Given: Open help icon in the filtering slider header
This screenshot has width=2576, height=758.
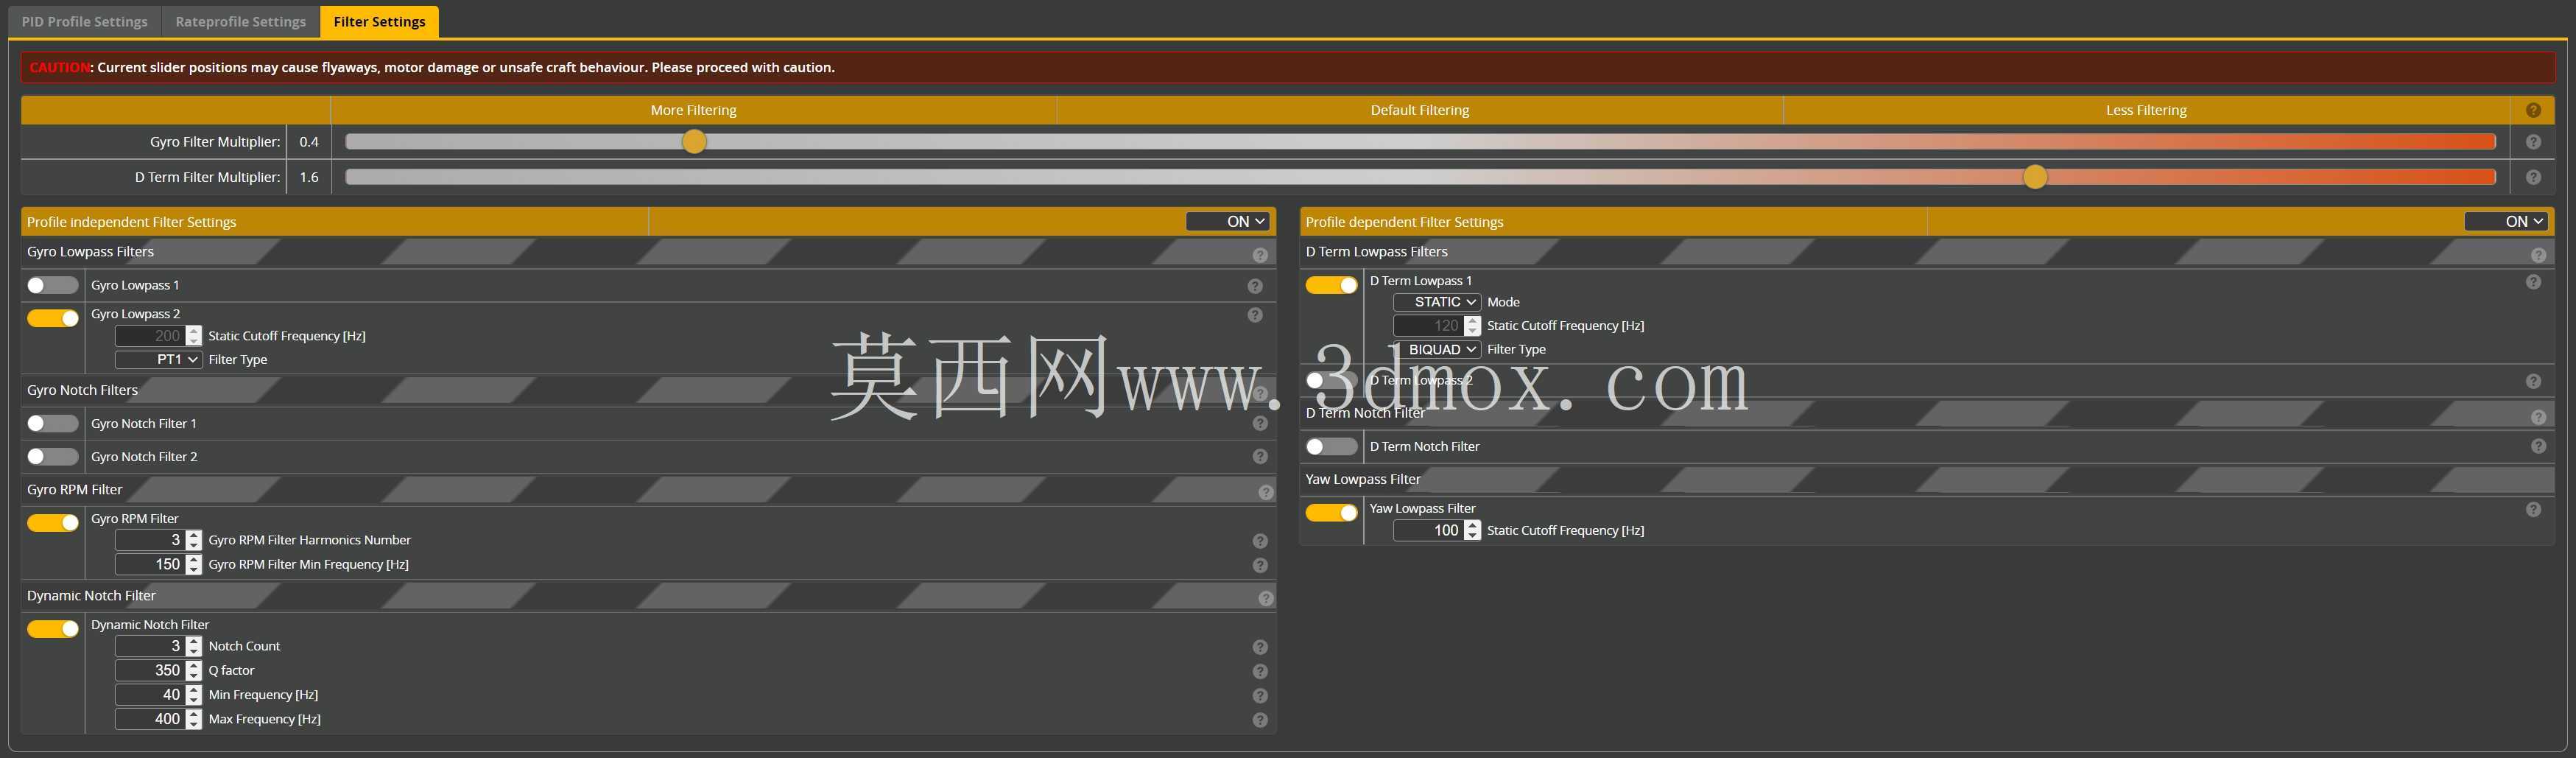Looking at the screenshot, I should (2533, 110).
